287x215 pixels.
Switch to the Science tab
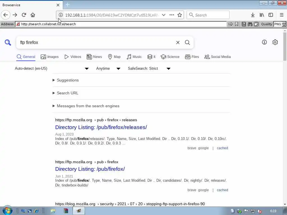click(170, 57)
